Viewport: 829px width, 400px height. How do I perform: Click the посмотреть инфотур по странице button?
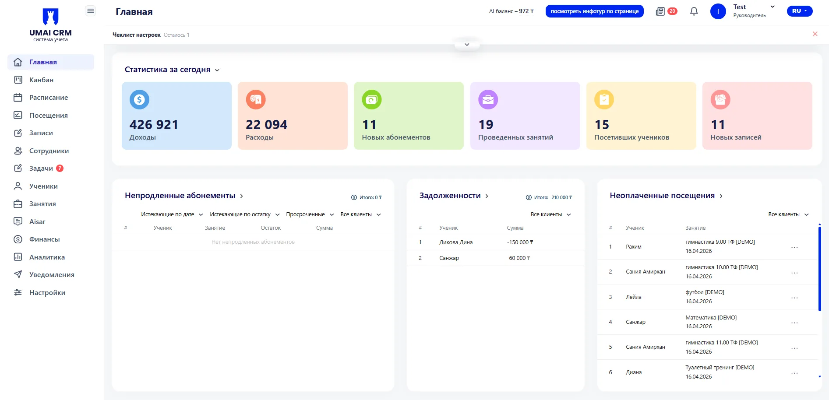594,11
